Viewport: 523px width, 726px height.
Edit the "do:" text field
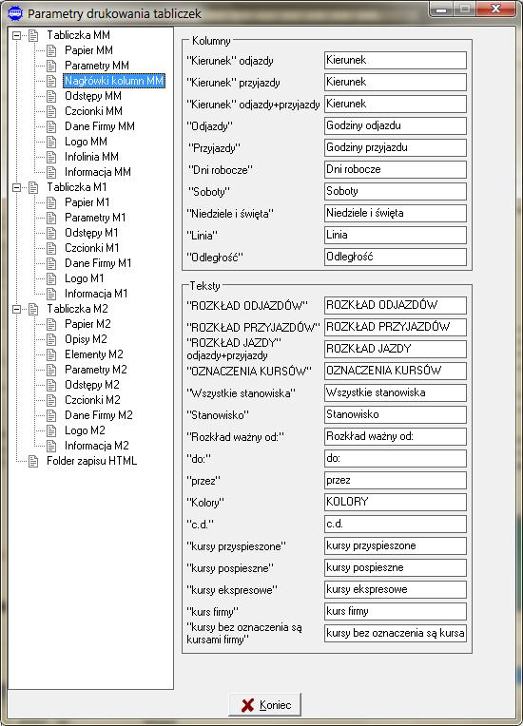click(396, 459)
